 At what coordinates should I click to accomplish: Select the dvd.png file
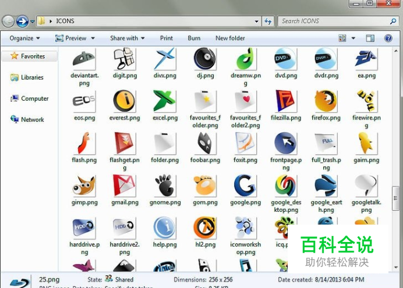pyautogui.click(x=286, y=63)
